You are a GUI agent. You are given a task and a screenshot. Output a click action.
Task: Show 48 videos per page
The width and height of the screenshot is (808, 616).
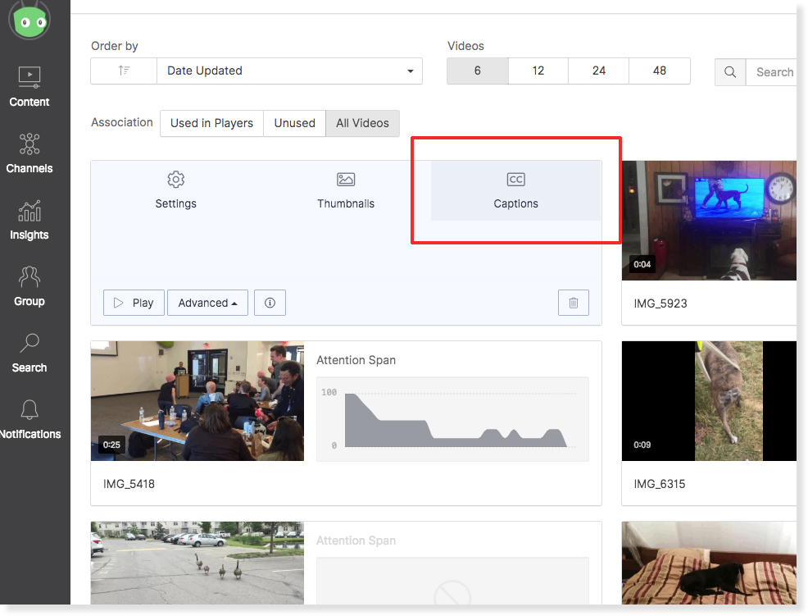[660, 71]
